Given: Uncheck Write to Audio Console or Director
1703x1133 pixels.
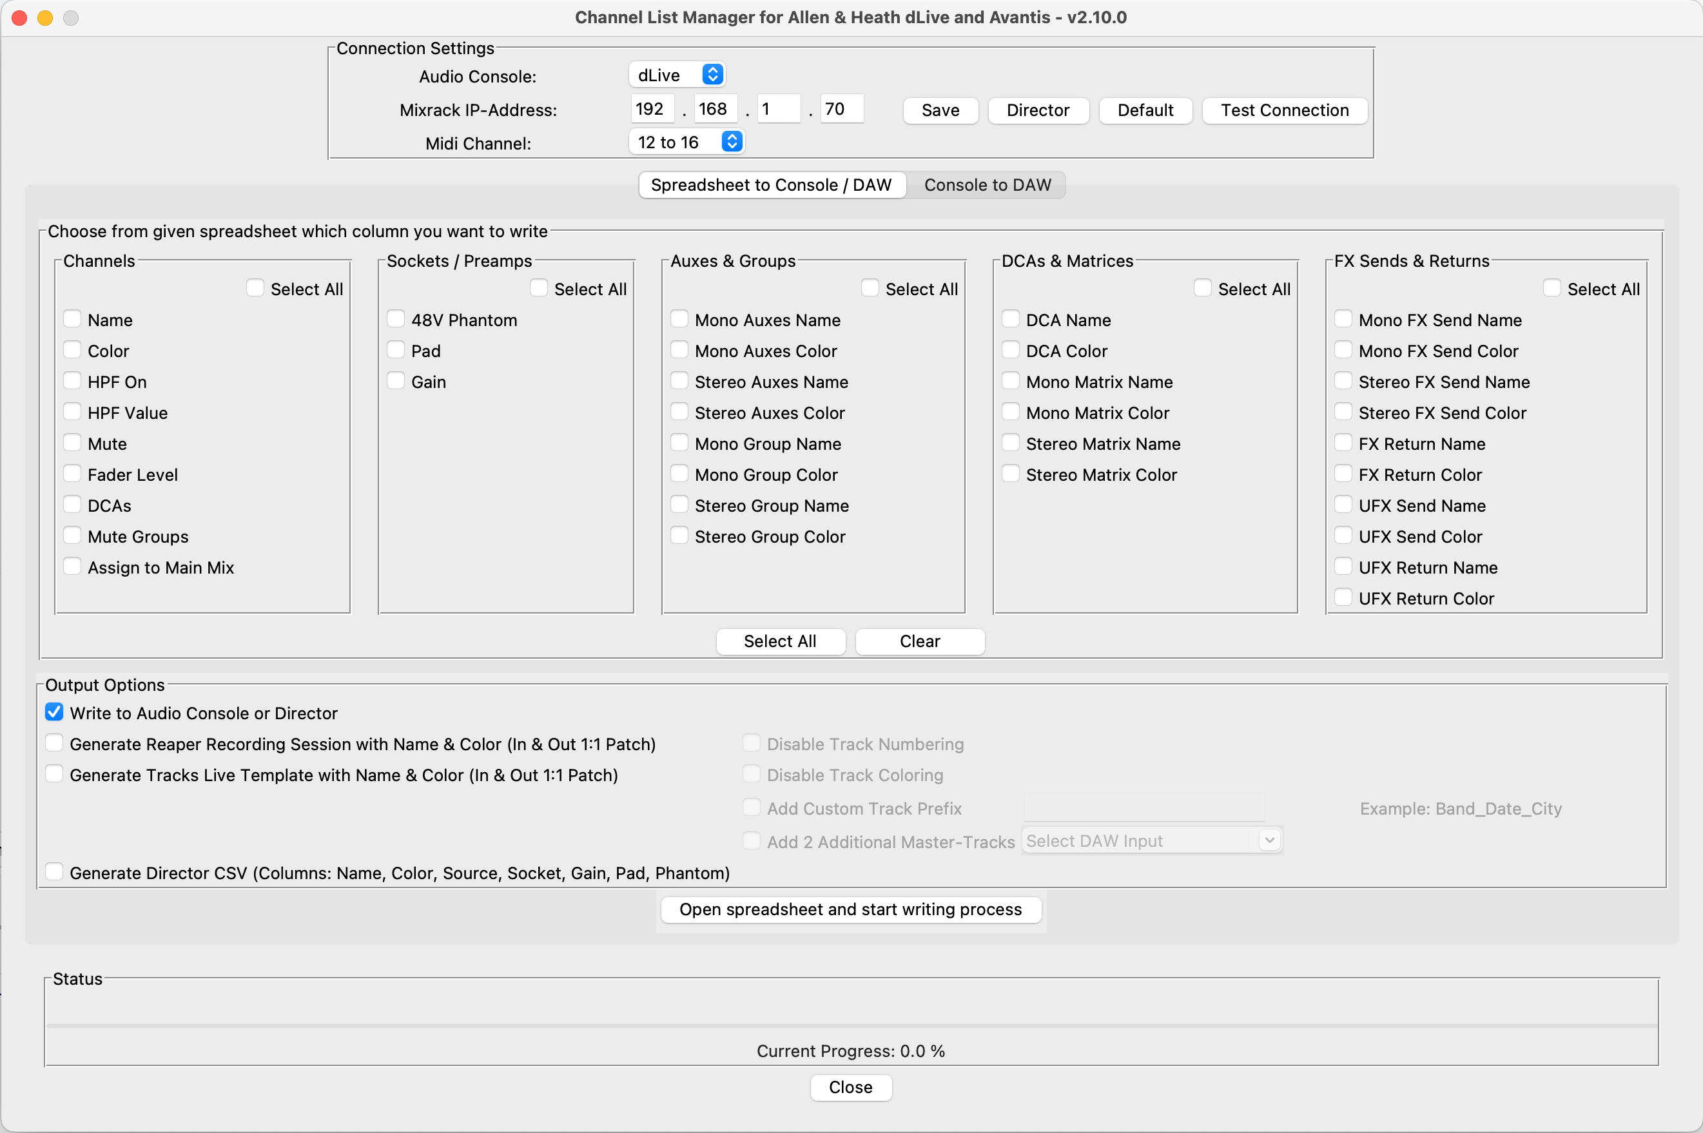Looking at the screenshot, I should click(54, 712).
